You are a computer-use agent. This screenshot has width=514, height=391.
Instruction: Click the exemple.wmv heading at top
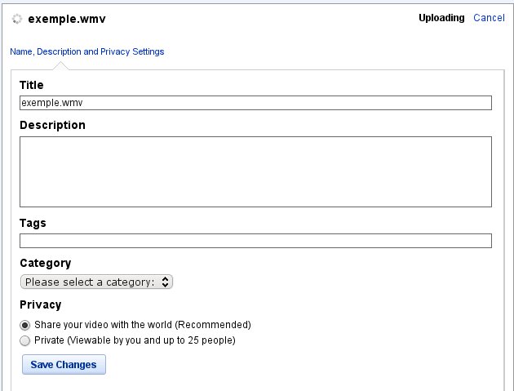click(x=67, y=19)
